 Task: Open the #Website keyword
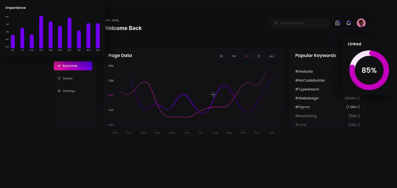point(304,71)
